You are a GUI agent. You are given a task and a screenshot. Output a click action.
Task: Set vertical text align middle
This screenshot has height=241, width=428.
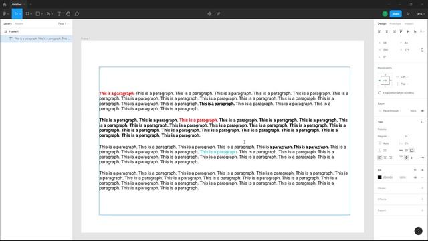coord(407,157)
